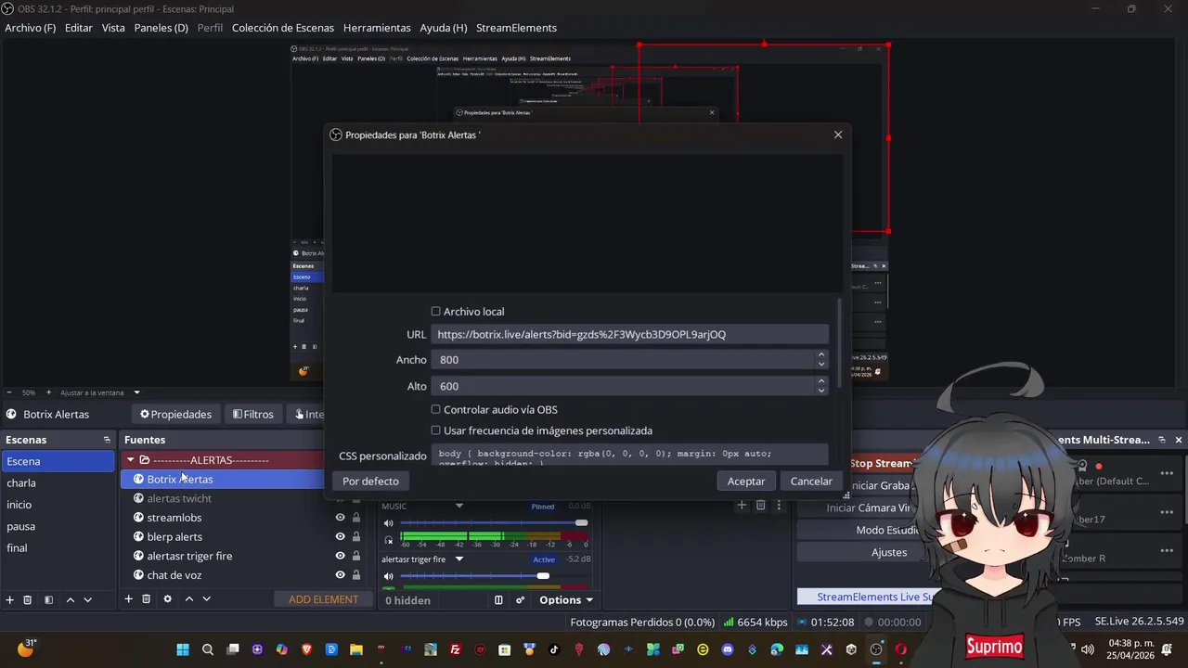
Task: Hide streamlobs source eye icon
Action: (x=340, y=518)
